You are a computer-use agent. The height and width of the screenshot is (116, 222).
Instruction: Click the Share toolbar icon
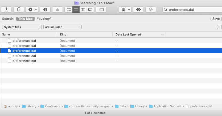pos(6,10)
